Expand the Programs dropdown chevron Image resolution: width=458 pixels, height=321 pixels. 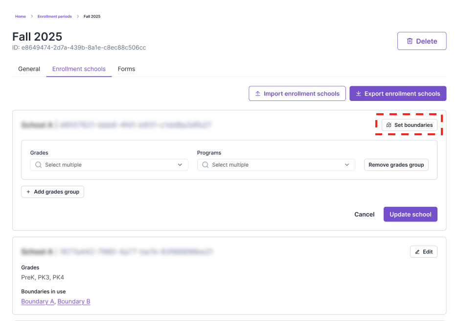(347, 165)
